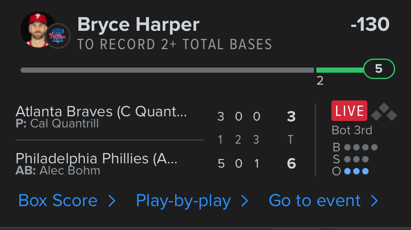
Task: Click the blue outs indicator dots
Action: click(x=356, y=171)
